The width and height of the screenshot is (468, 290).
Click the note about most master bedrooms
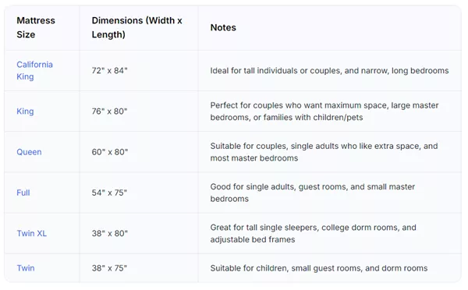pos(324,152)
